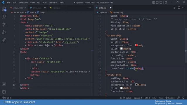Image resolution: width=187 pixels, height=105 pixels.
Task: Switch to the rotate.js tab
Action: point(56,8)
